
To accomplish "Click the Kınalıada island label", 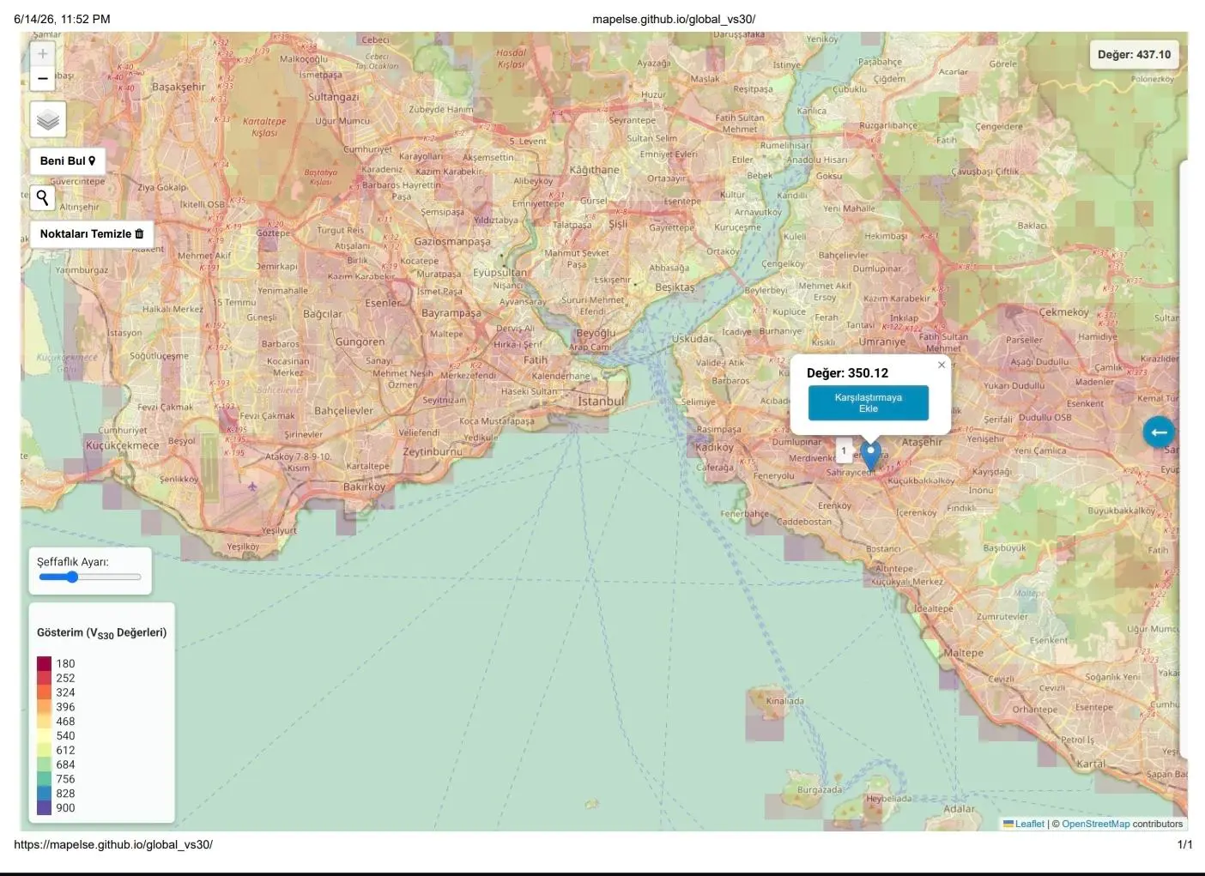I will [785, 701].
